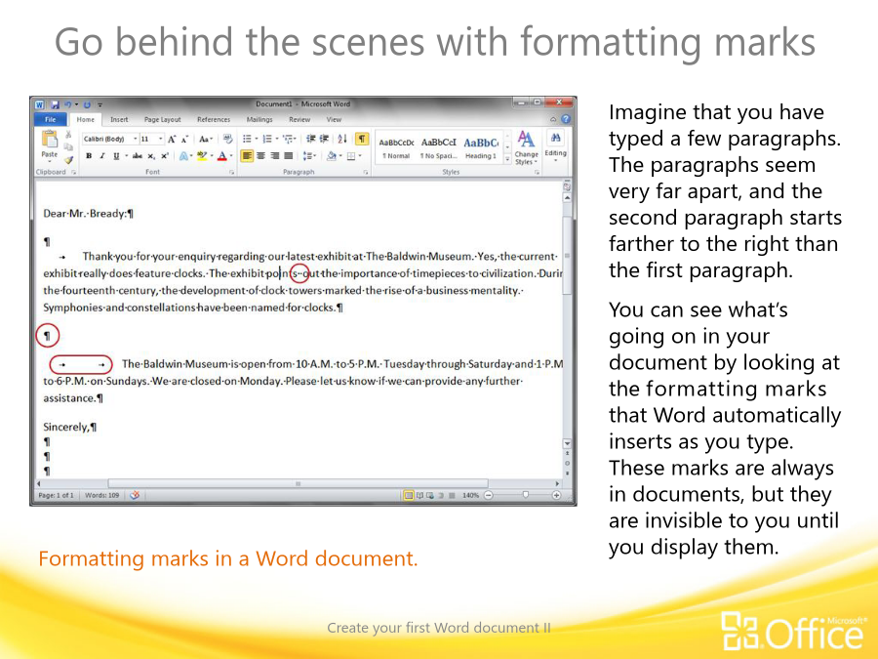Click the Word Help question mark icon
Screen dimensions: 878x659
[566, 119]
